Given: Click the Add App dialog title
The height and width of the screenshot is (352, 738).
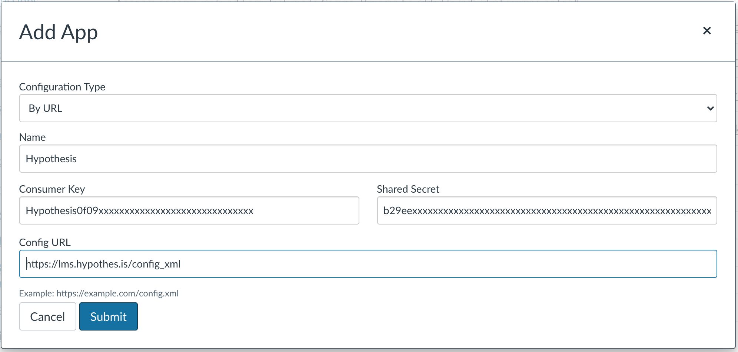Looking at the screenshot, I should (59, 32).
